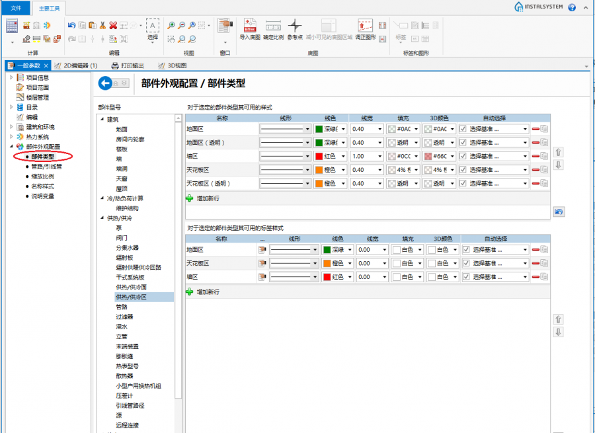The height and width of the screenshot is (433, 595).
Task: Click the 调正图形 adjust graphic icon
Action: pyautogui.click(x=366, y=28)
